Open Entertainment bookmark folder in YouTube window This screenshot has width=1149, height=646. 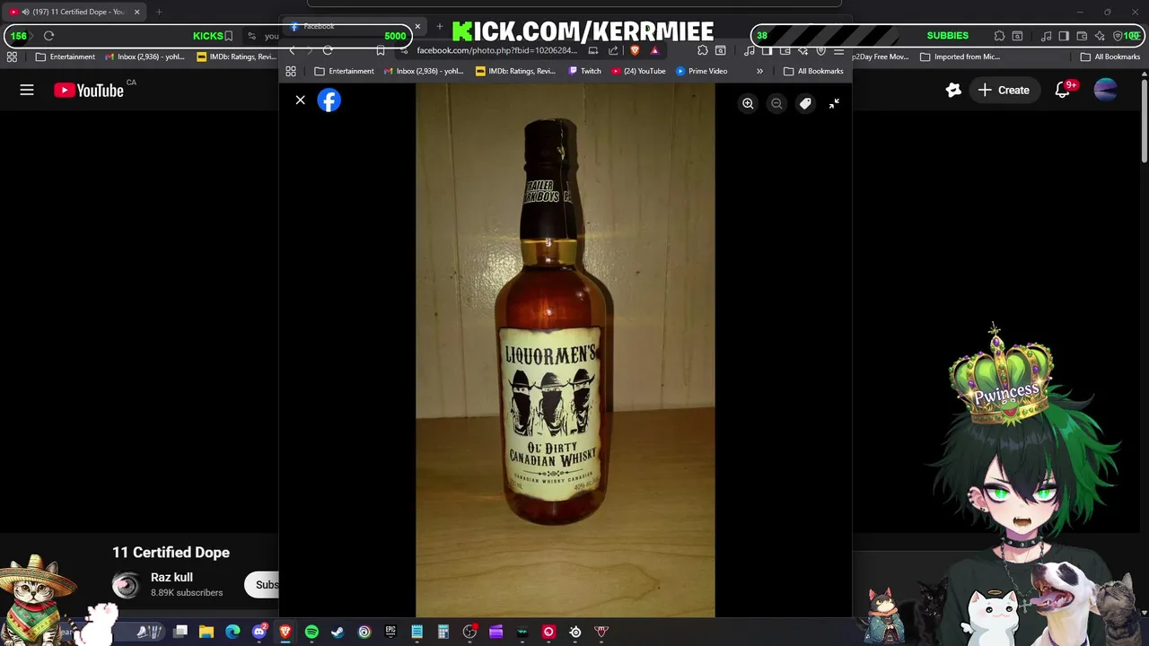pyautogui.click(x=65, y=57)
